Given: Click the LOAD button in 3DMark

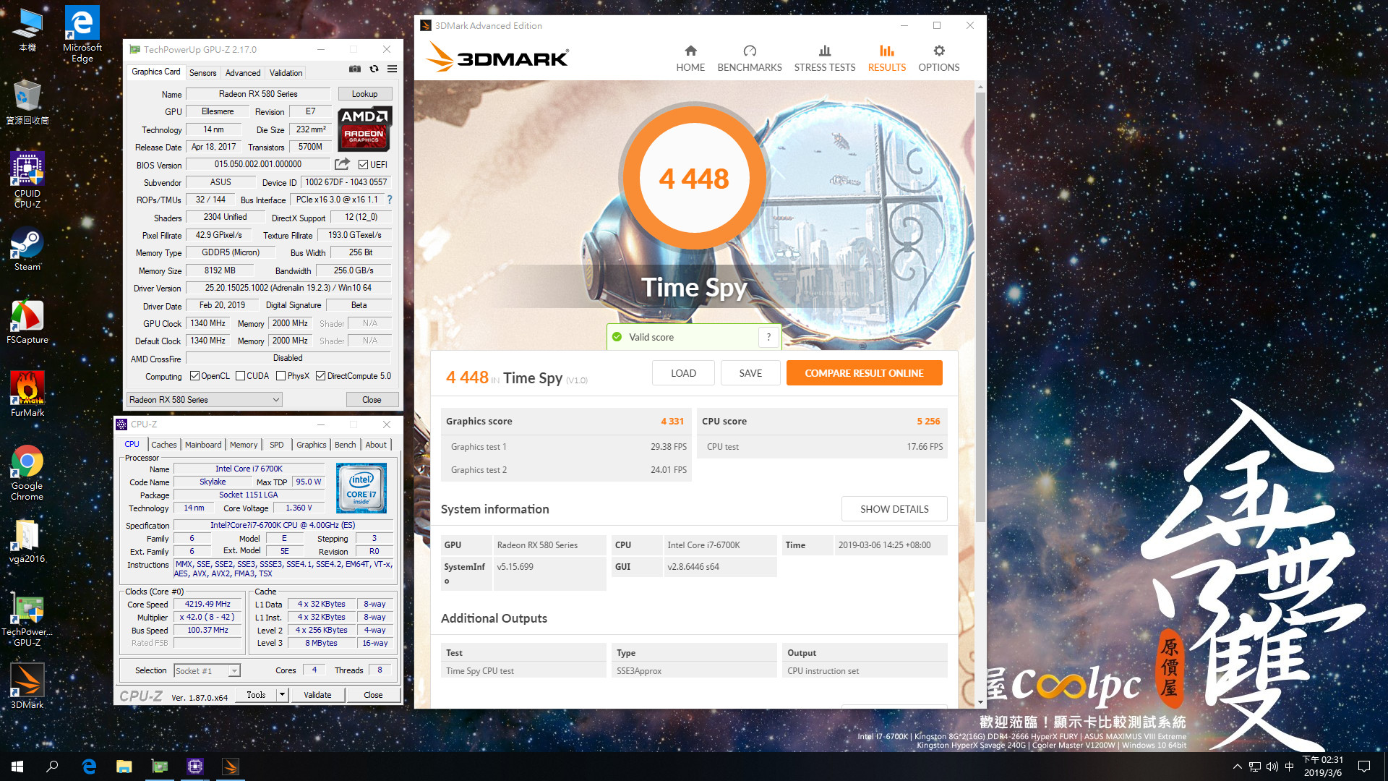Looking at the screenshot, I should click(683, 373).
